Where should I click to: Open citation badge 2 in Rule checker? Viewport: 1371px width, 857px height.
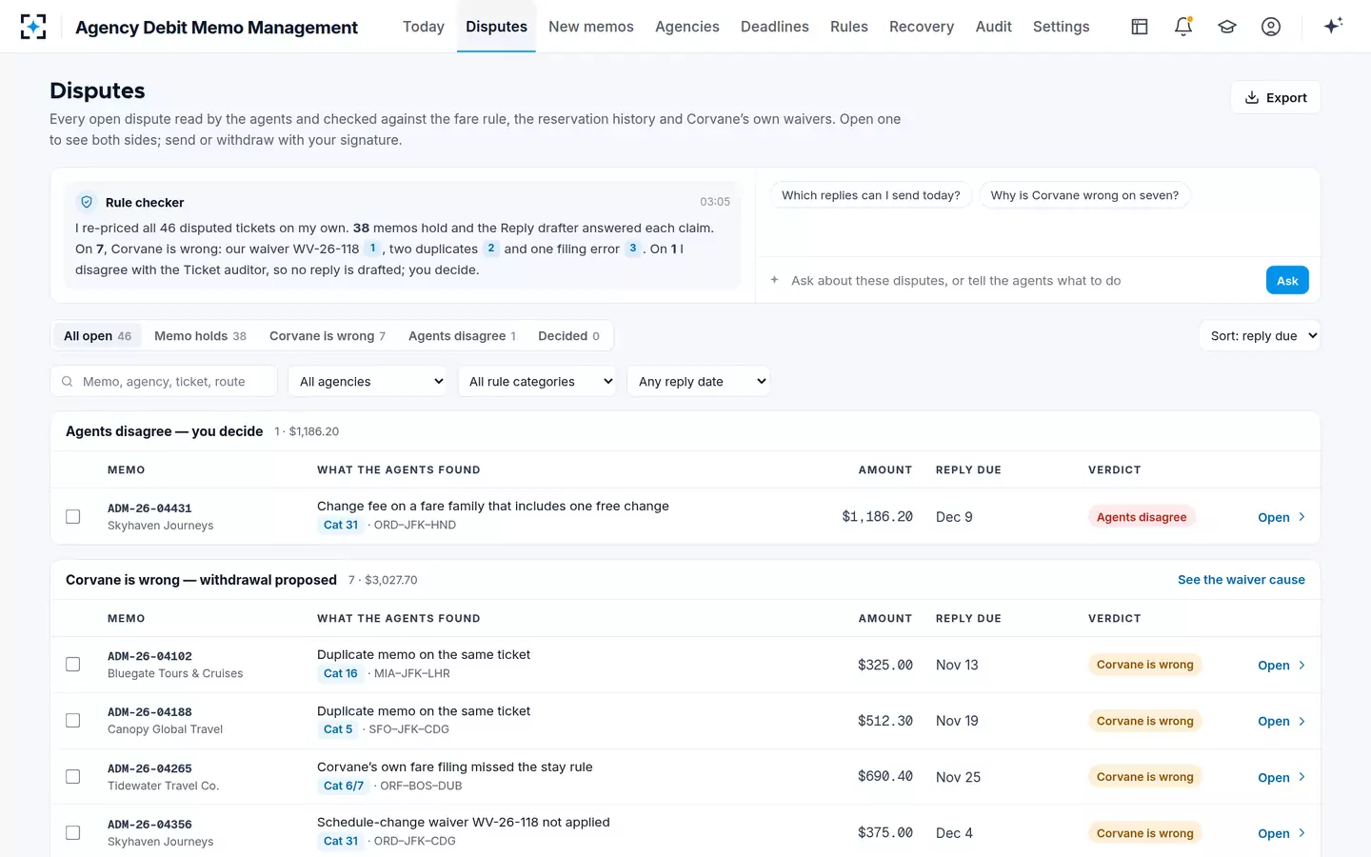pos(490,249)
